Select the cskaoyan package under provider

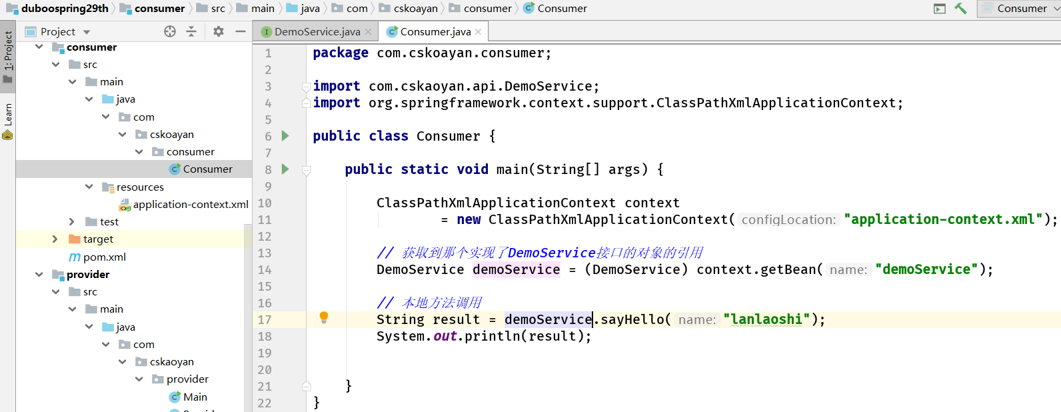tap(165, 362)
